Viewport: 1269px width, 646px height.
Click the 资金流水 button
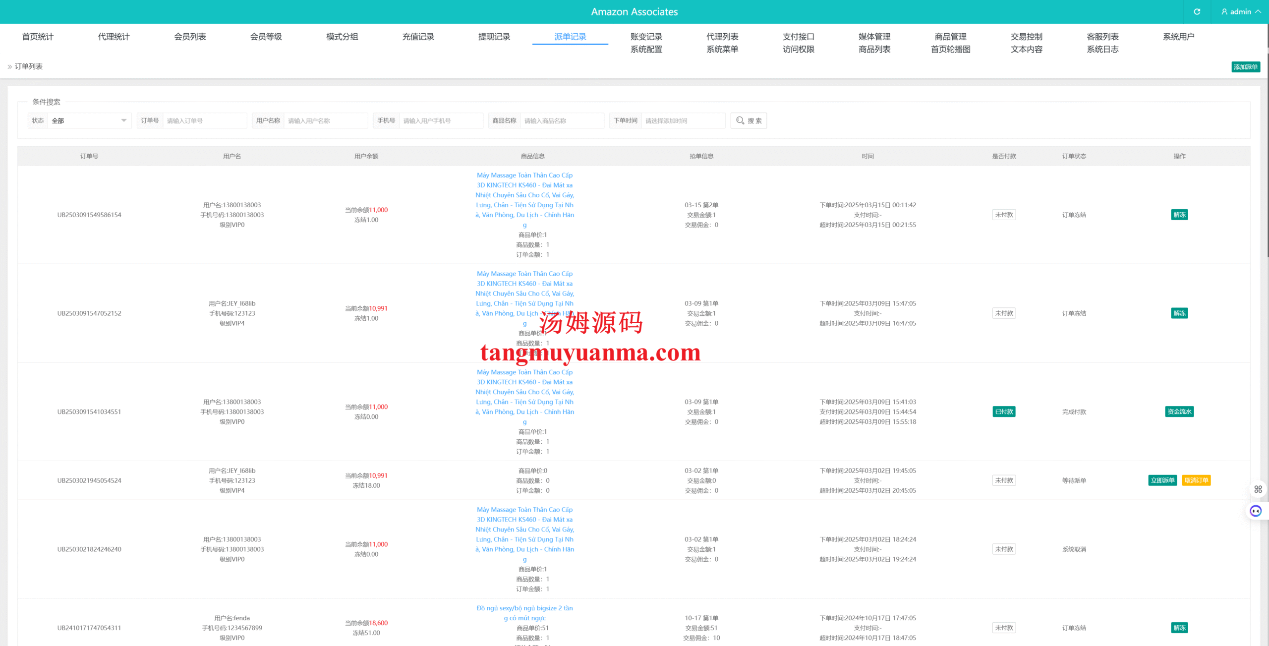point(1179,411)
